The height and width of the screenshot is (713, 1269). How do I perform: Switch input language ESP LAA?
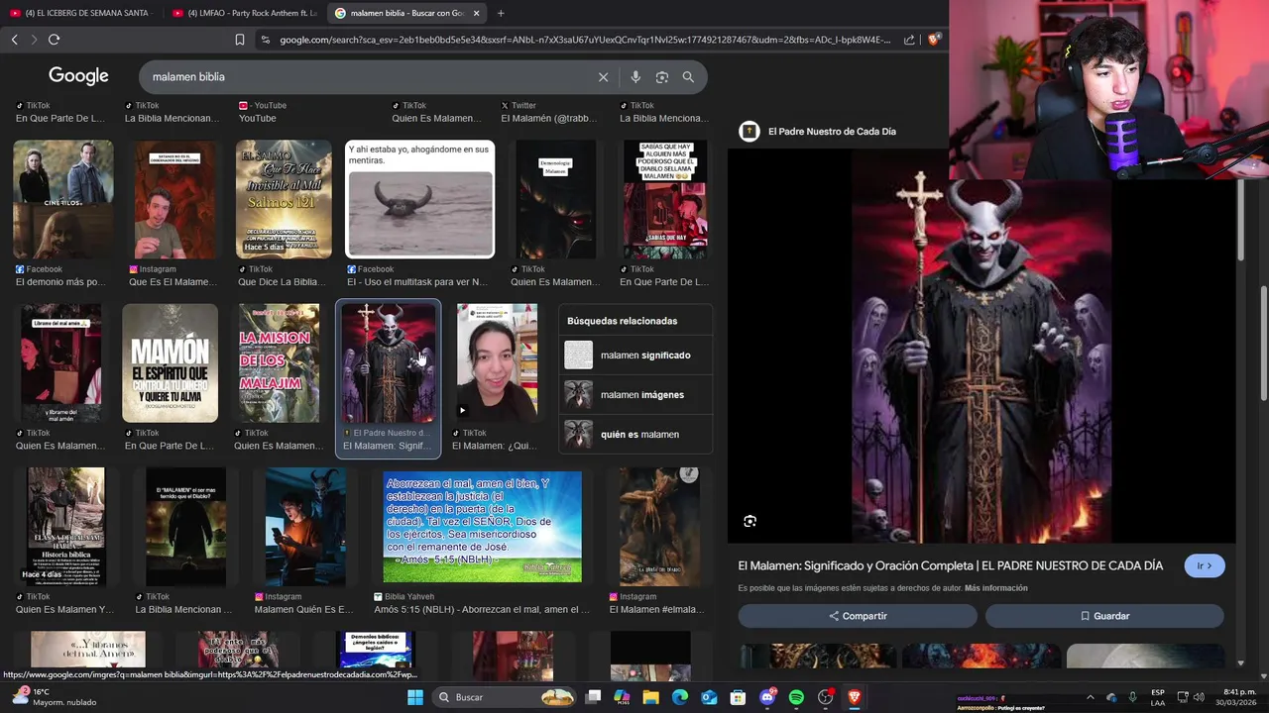[x=1158, y=697]
